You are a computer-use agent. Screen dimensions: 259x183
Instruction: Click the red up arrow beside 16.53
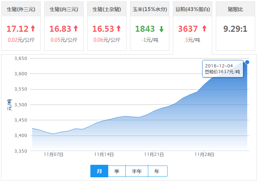point(119,28)
